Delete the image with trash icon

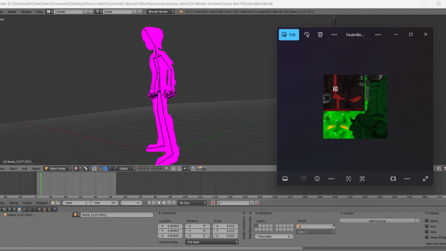click(320, 34)
